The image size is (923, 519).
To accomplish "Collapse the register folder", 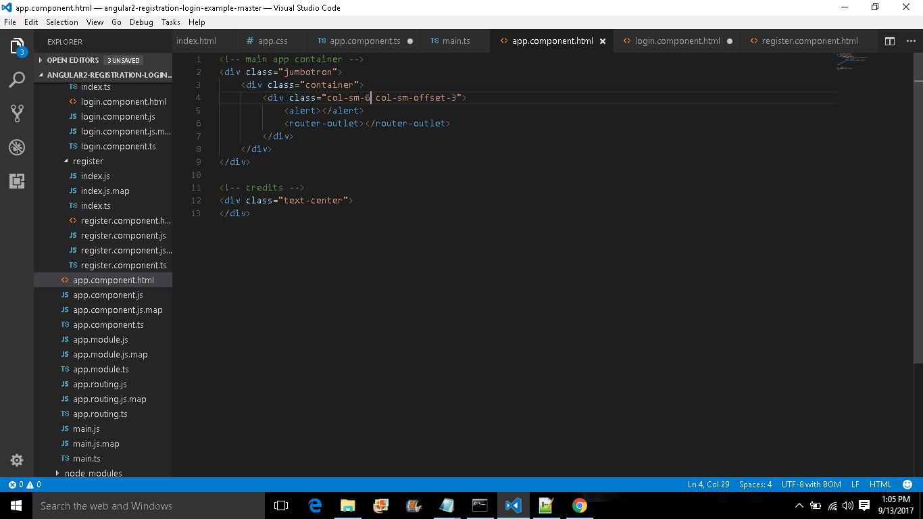I will (x=103, y=161).
